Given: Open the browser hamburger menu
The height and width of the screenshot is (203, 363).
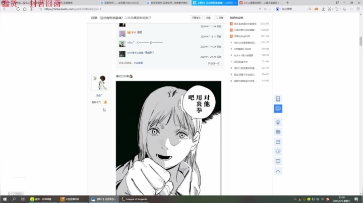Looking at the screenshot, I should pyautogui.click(x=358, y=9).
